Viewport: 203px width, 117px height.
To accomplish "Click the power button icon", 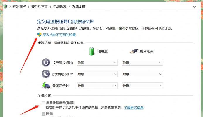I will pyautogui.click(x=46, y=63).
